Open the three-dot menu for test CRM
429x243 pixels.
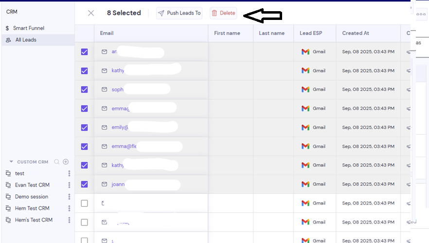click(69, 174)
